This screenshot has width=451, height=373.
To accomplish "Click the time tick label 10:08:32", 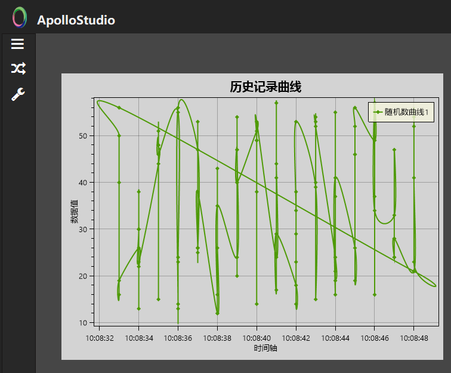I will click(100, 338).
